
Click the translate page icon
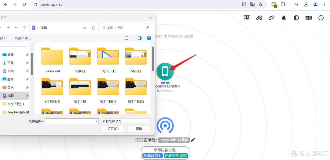tap(252, 4)
